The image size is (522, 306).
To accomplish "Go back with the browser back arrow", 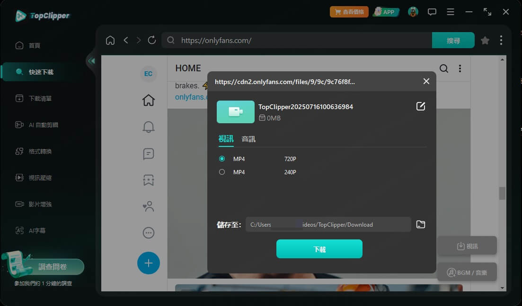I will click(x=126, y=40).
